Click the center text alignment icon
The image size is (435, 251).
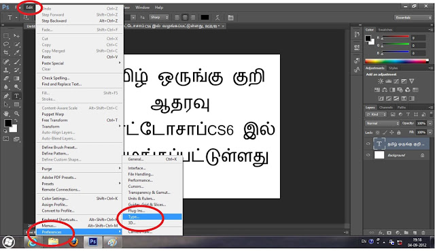click(185, 18)
